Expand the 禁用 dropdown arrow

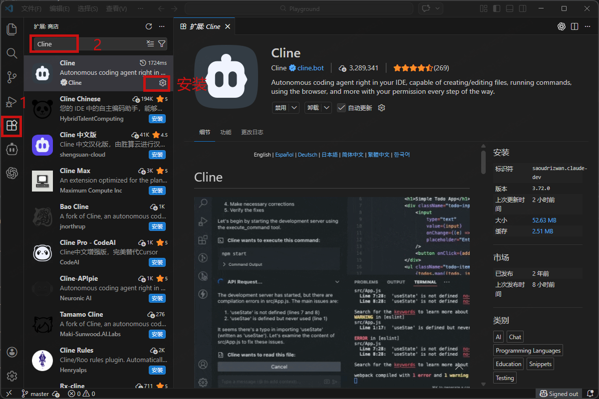point(294,108)
